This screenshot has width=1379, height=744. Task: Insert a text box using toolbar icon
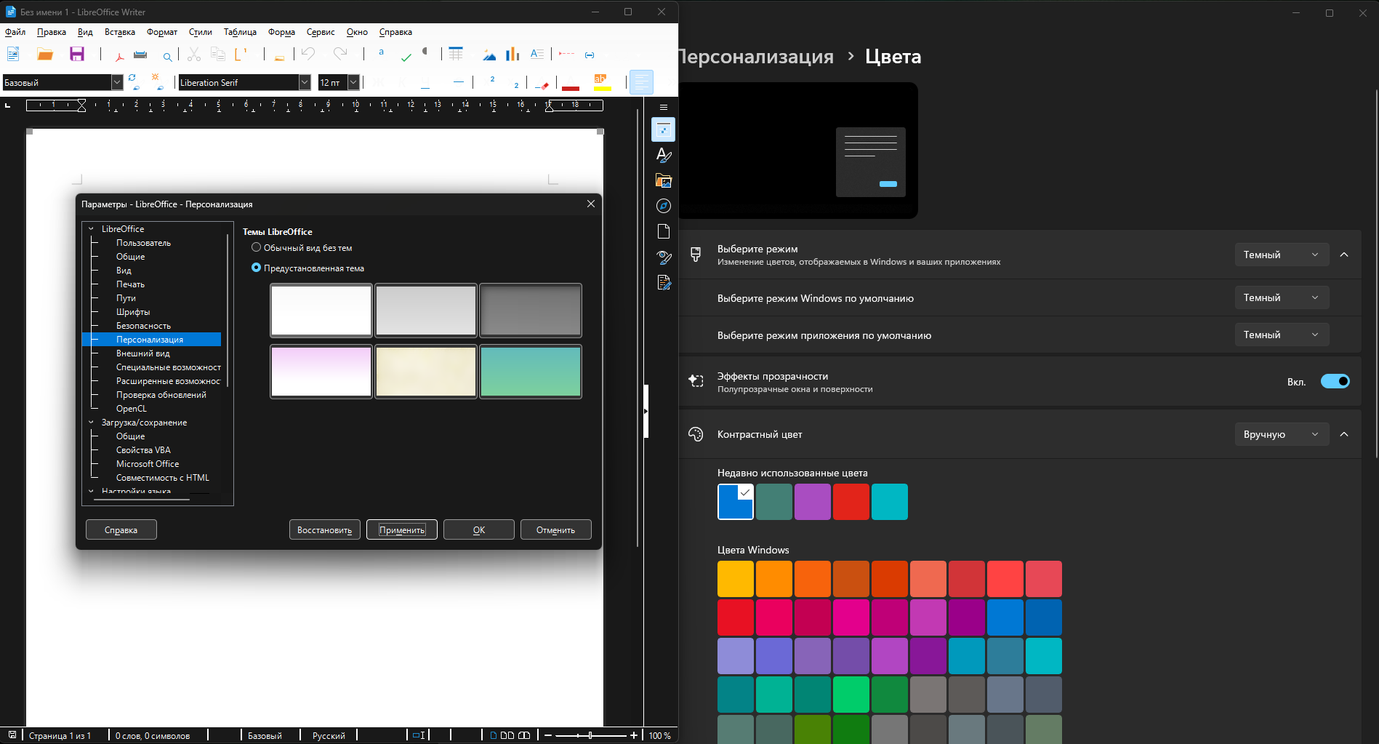tap(537, 54)
